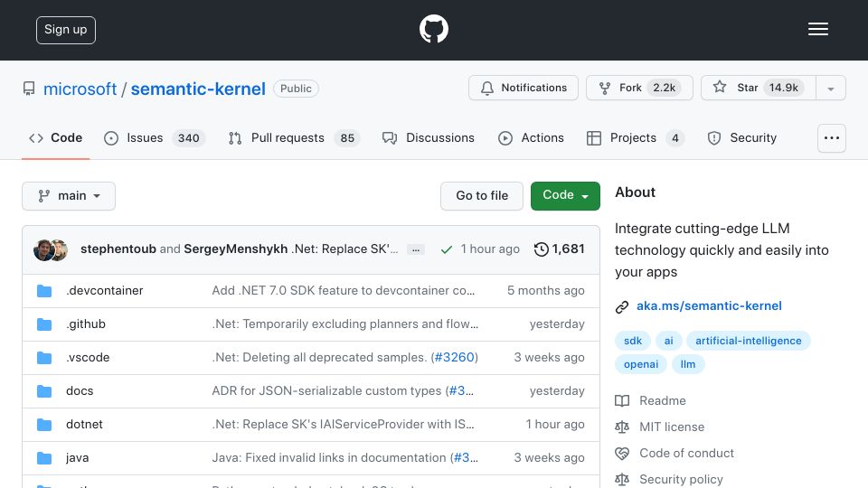The height and width of the screenshot is (488, 868).
Task: Open Temporarily excluding planners commit message
Action: [x=344, y=324]
